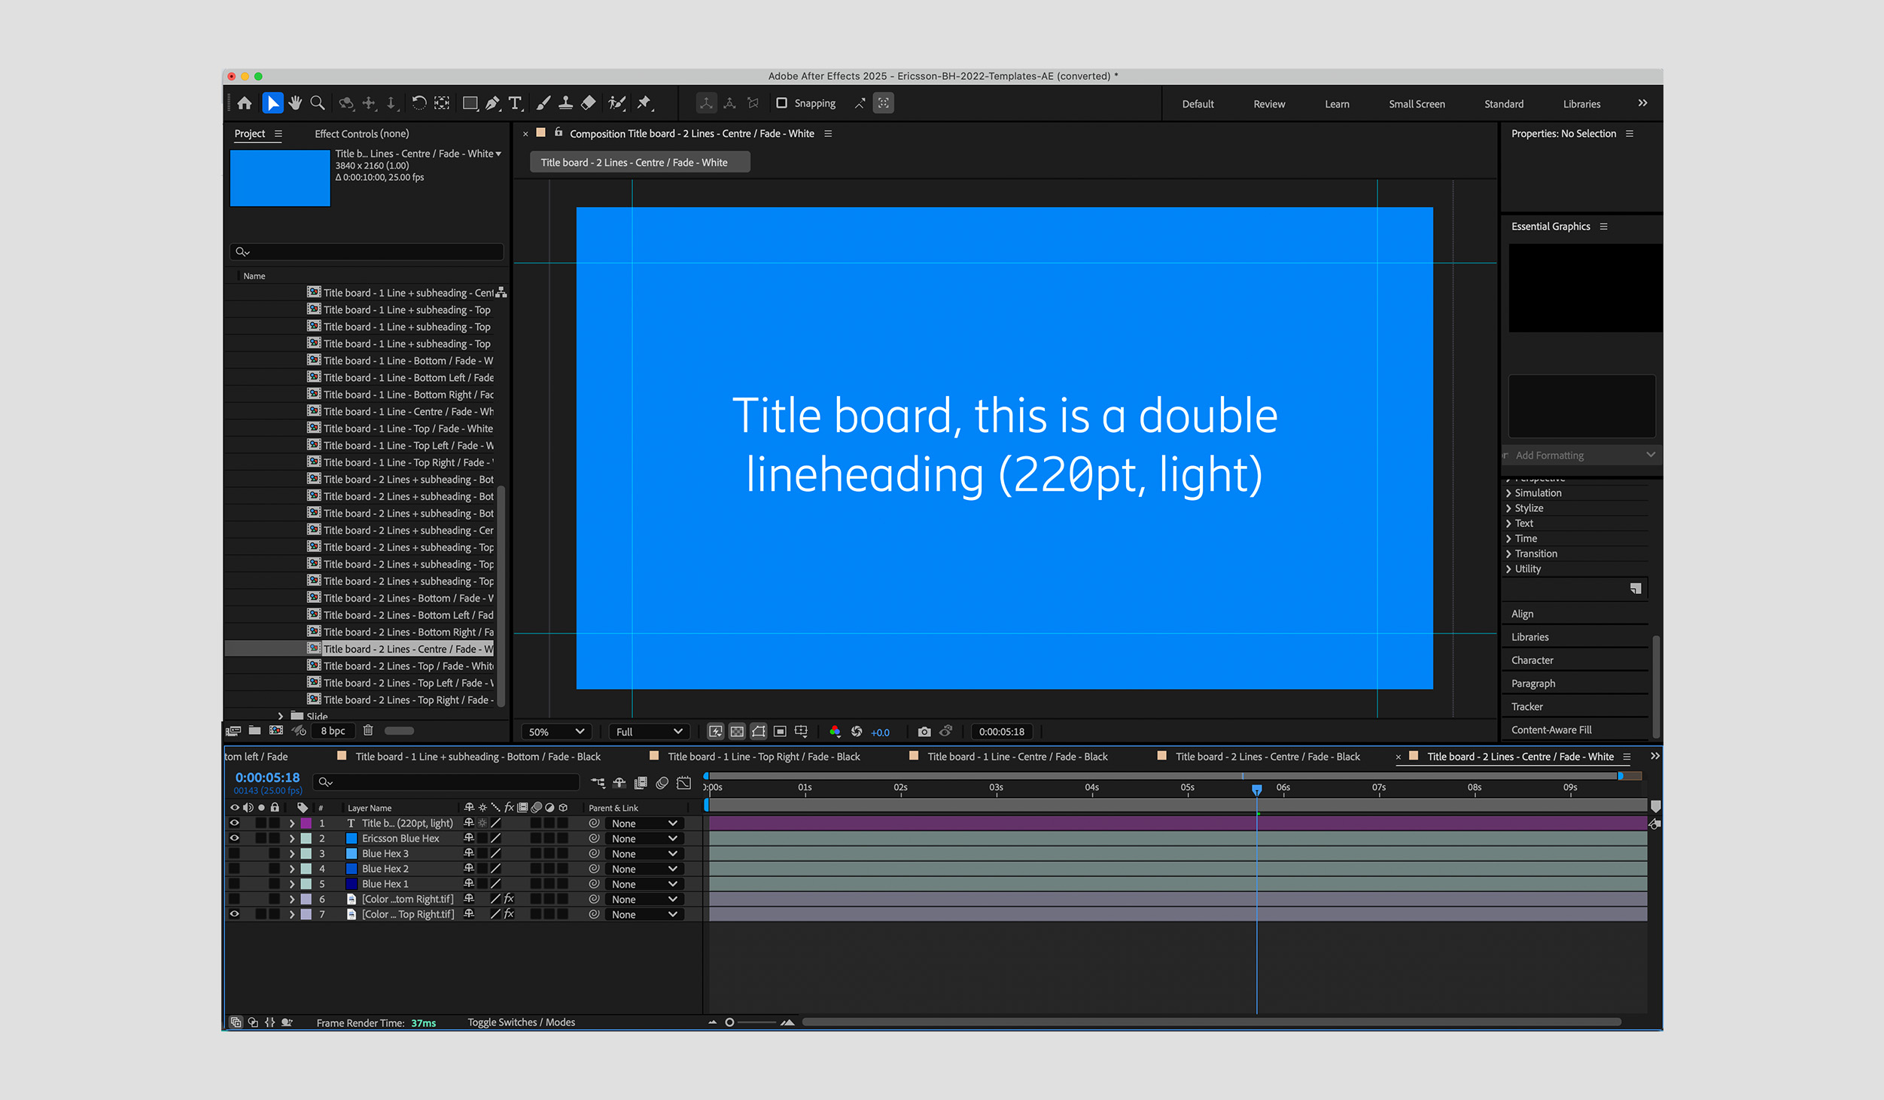Switch to the Default workspace

[x=1198, y=104]
